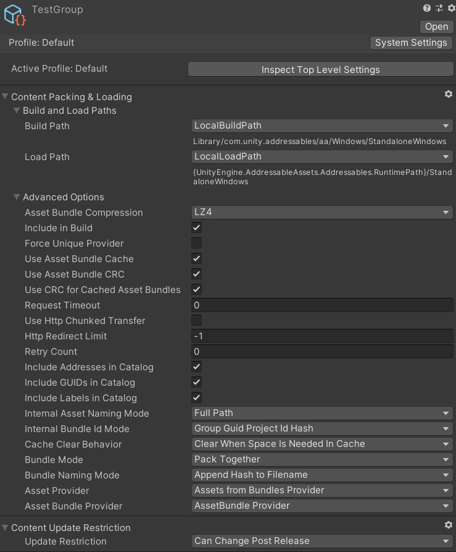Open System Settings

click(411, 43)
